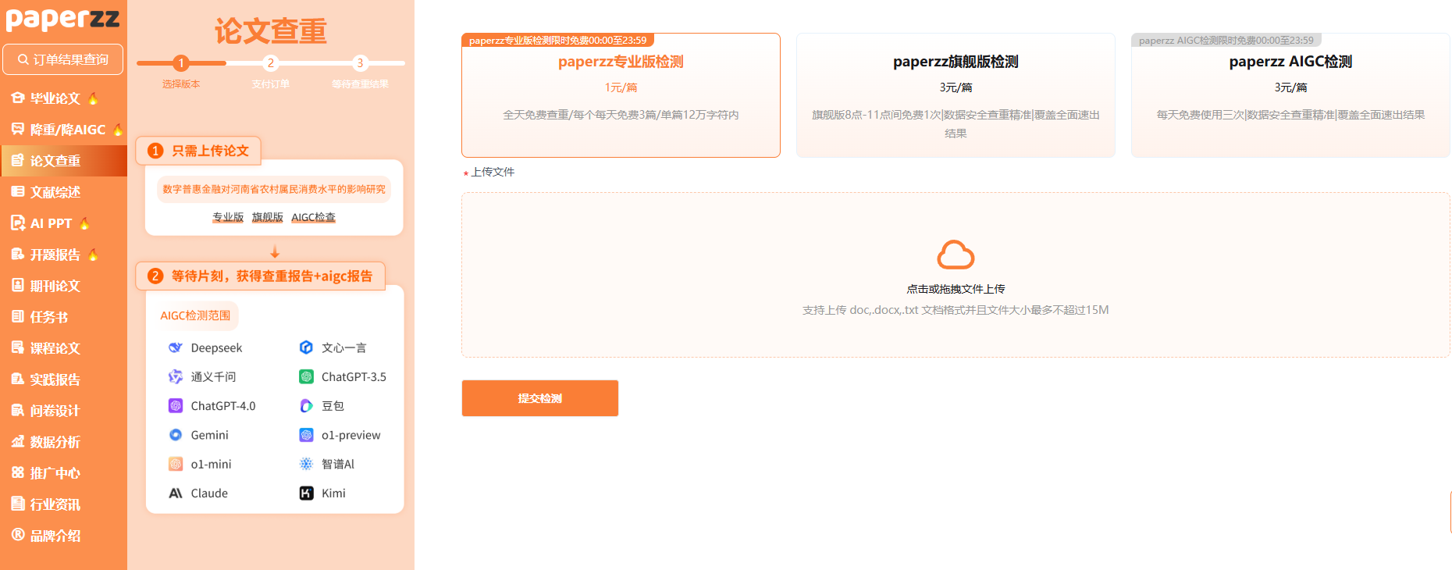Open 降重/降AIGC menu label
The image size is (1452, 570).
point(67,130)
